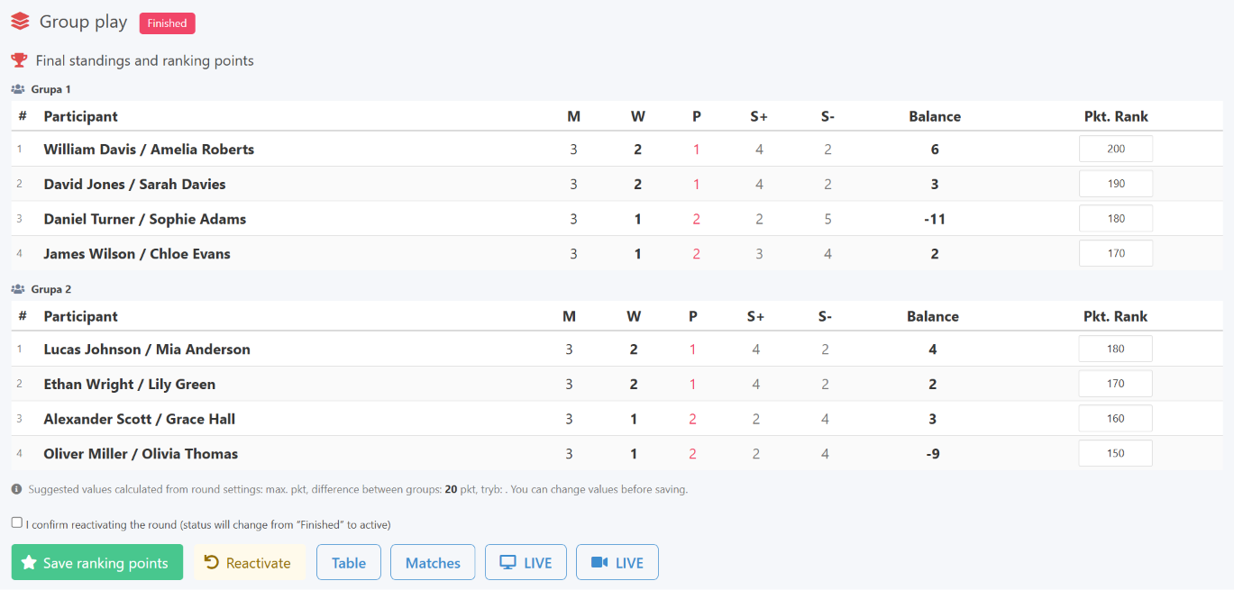Image resolution: width=1234 pixels, height=590 pixels.
Task: Select the rank points field for David Jones
Action: [1116, 184]
